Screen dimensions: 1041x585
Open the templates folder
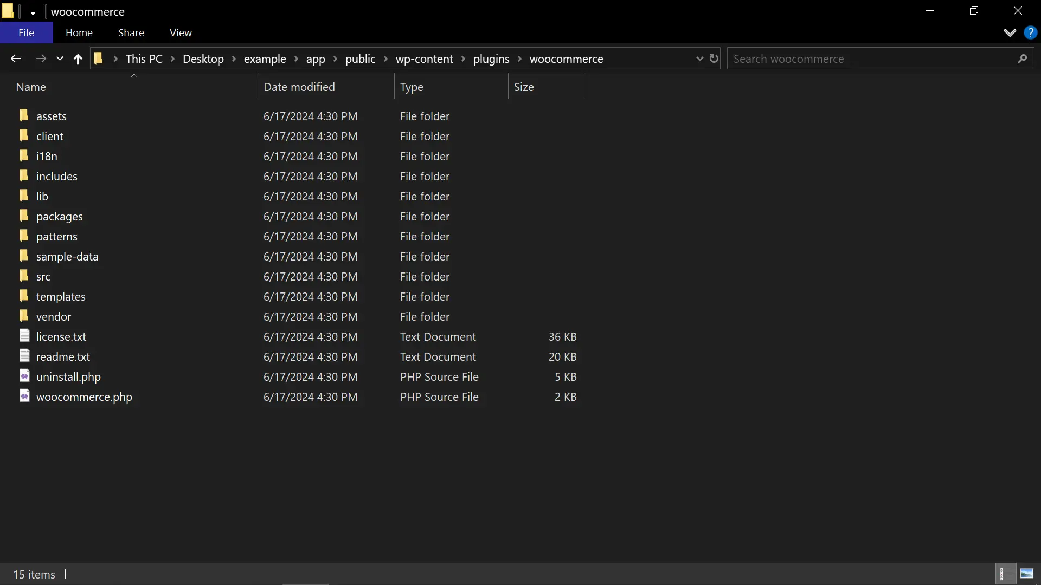[61, 296]
